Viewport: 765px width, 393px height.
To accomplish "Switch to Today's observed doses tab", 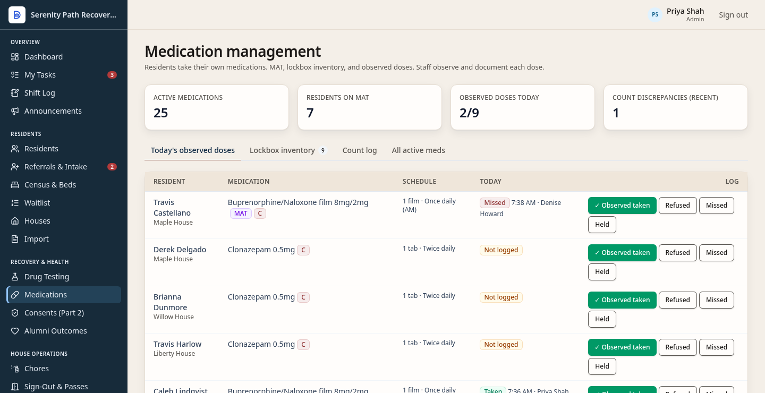I will tap(193, 150).
